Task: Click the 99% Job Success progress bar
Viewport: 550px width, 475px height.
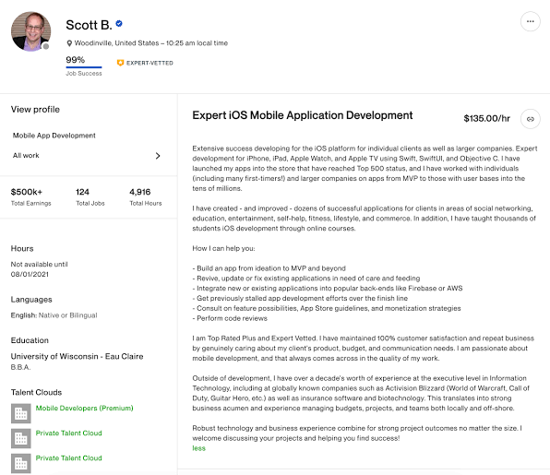Action: (x=84, y=67)
